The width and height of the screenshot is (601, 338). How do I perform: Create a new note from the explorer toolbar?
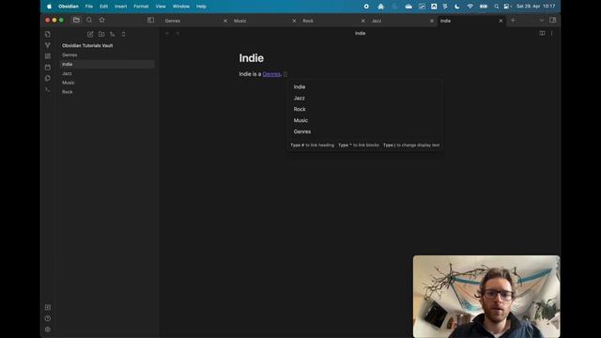(90, 34)
